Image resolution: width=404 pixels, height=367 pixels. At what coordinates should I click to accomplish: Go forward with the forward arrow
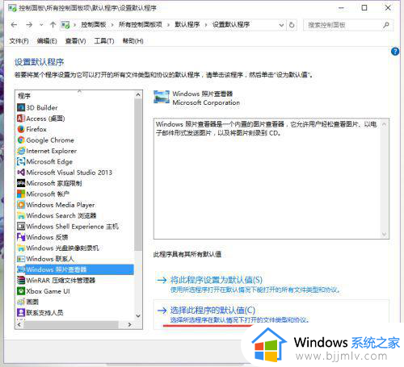[29, 25]
